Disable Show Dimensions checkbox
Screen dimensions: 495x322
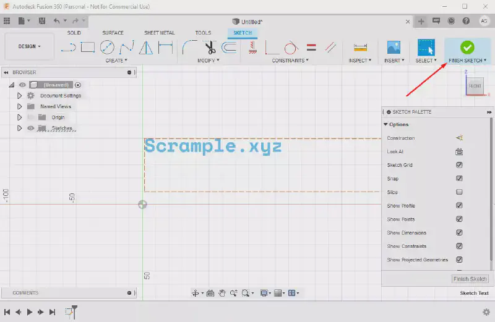(459, 233)
